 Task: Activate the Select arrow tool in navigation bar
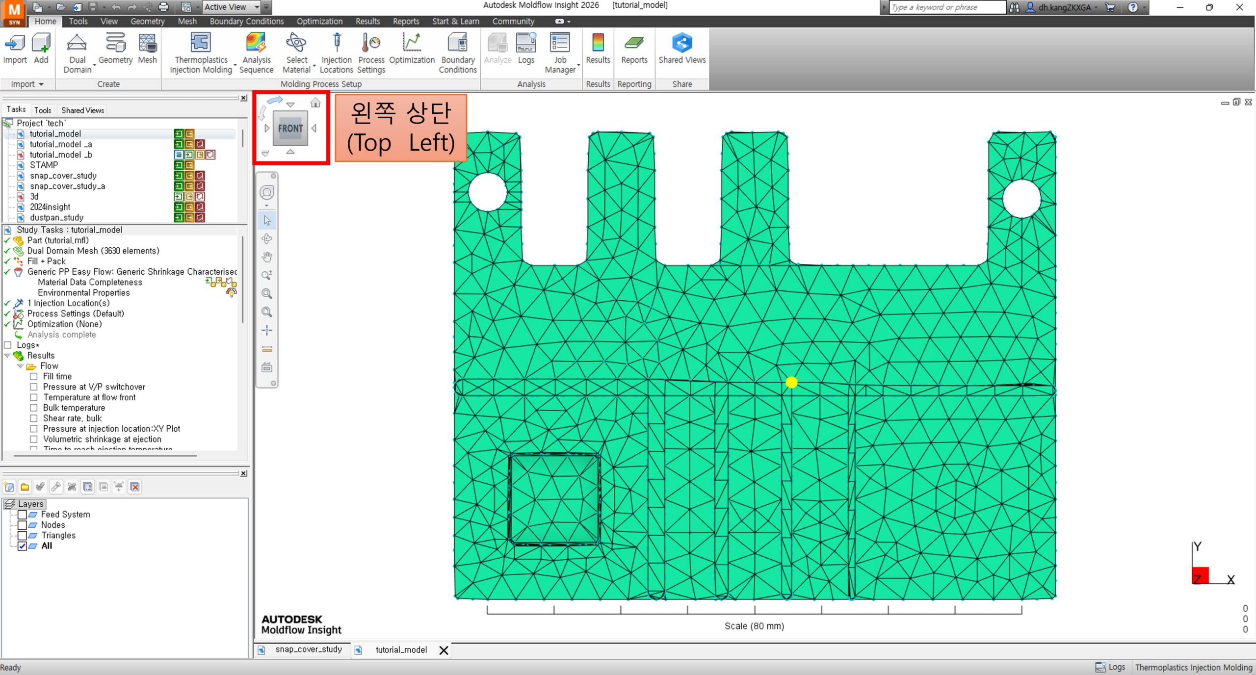(267, 220)
